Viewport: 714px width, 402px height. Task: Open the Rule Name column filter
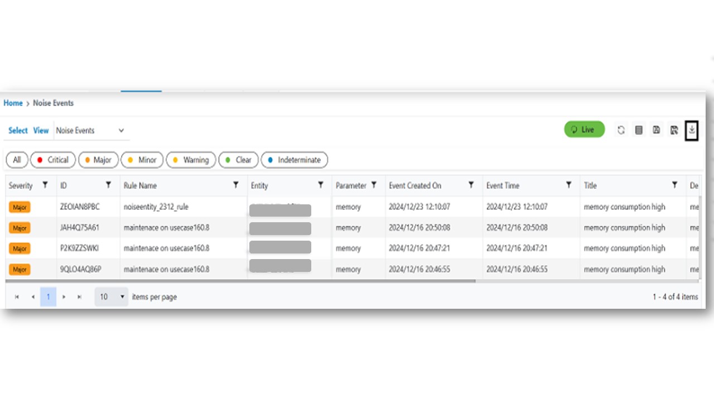(x=236, y=185)
